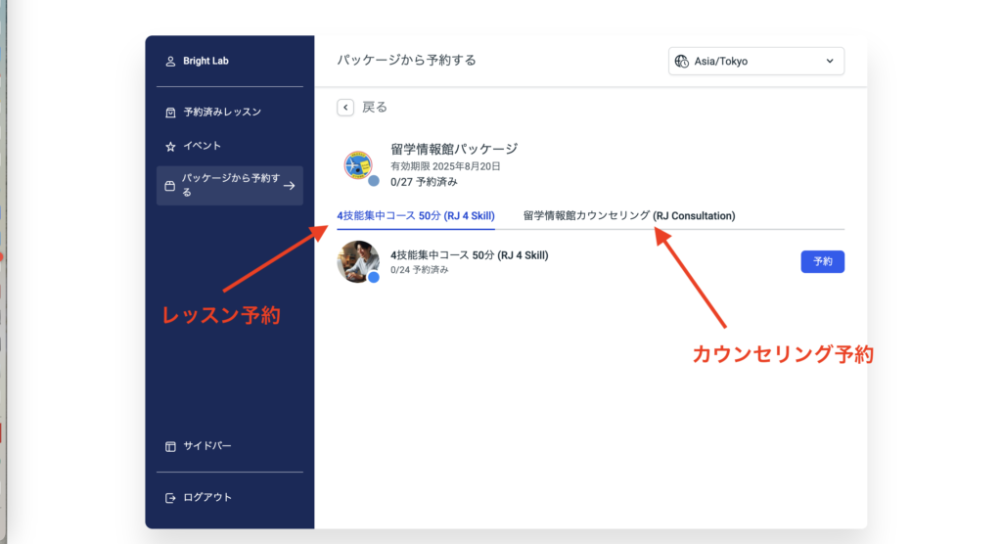
Task: Select the star icon next to イベント
Action: (170, 146)
